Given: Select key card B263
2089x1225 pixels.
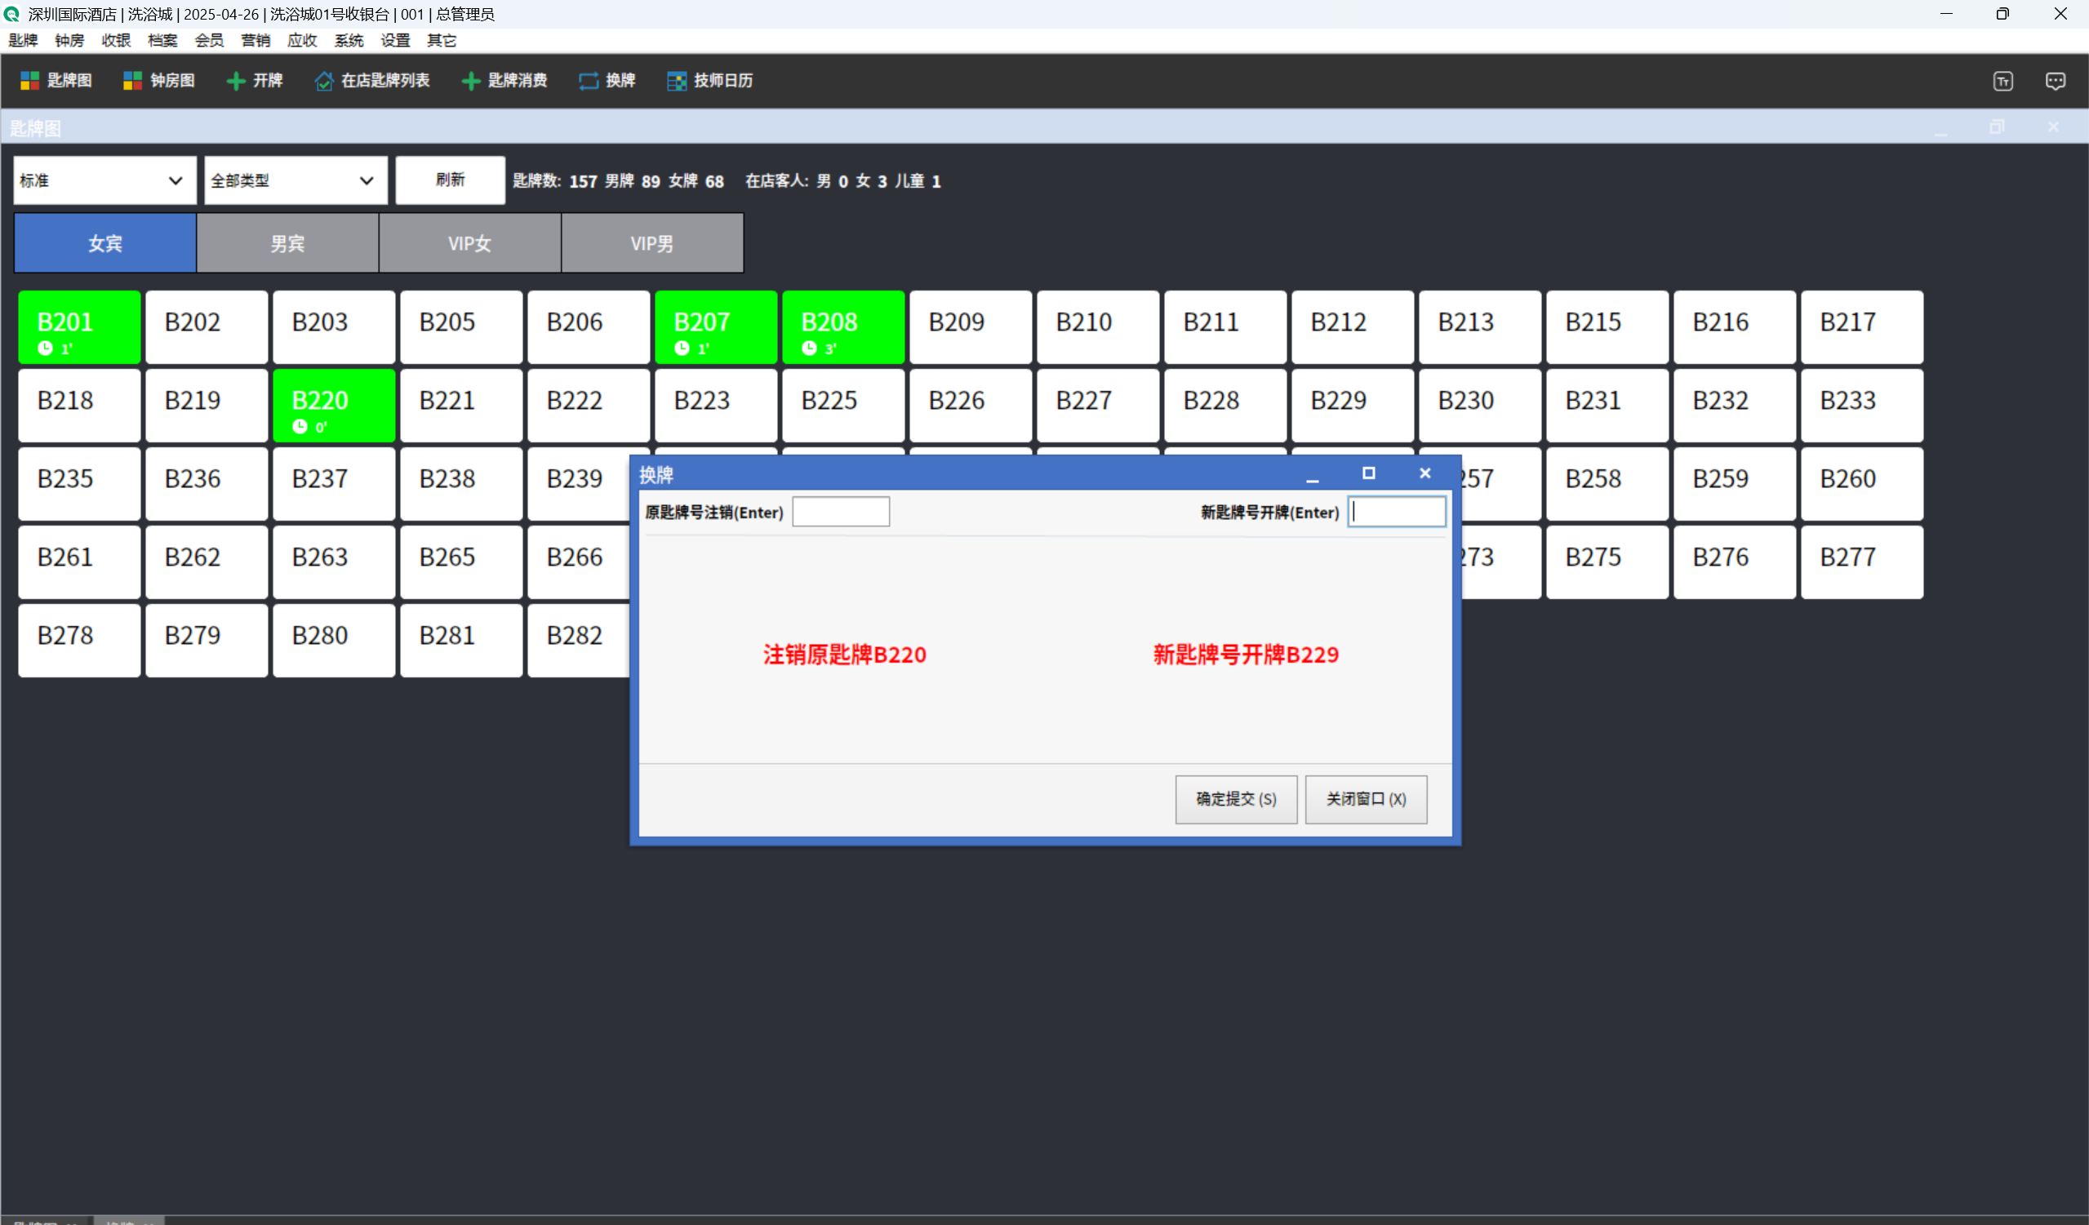Looking at the screenshot, I should pos(334,562).
